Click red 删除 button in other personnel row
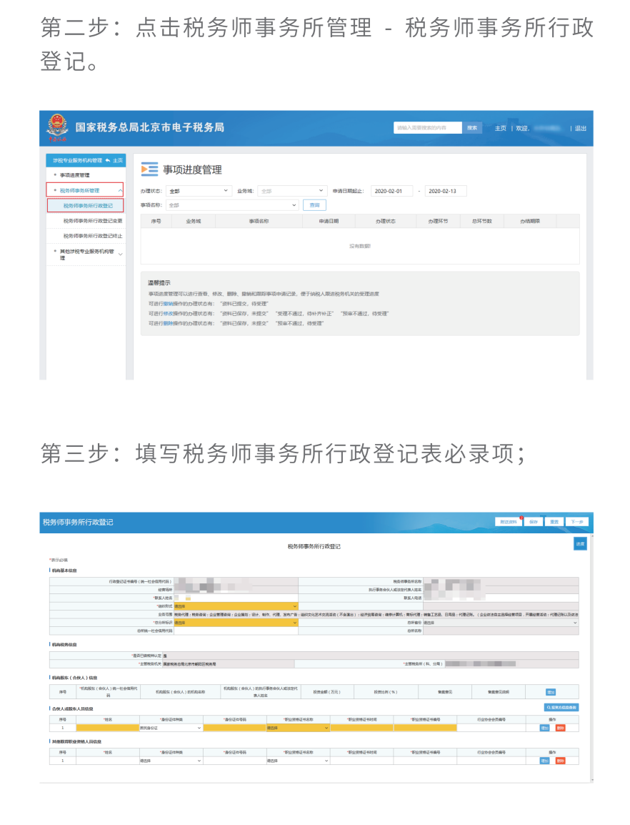The height and width of the screenshot is (825, 630). tap(561, 761)
